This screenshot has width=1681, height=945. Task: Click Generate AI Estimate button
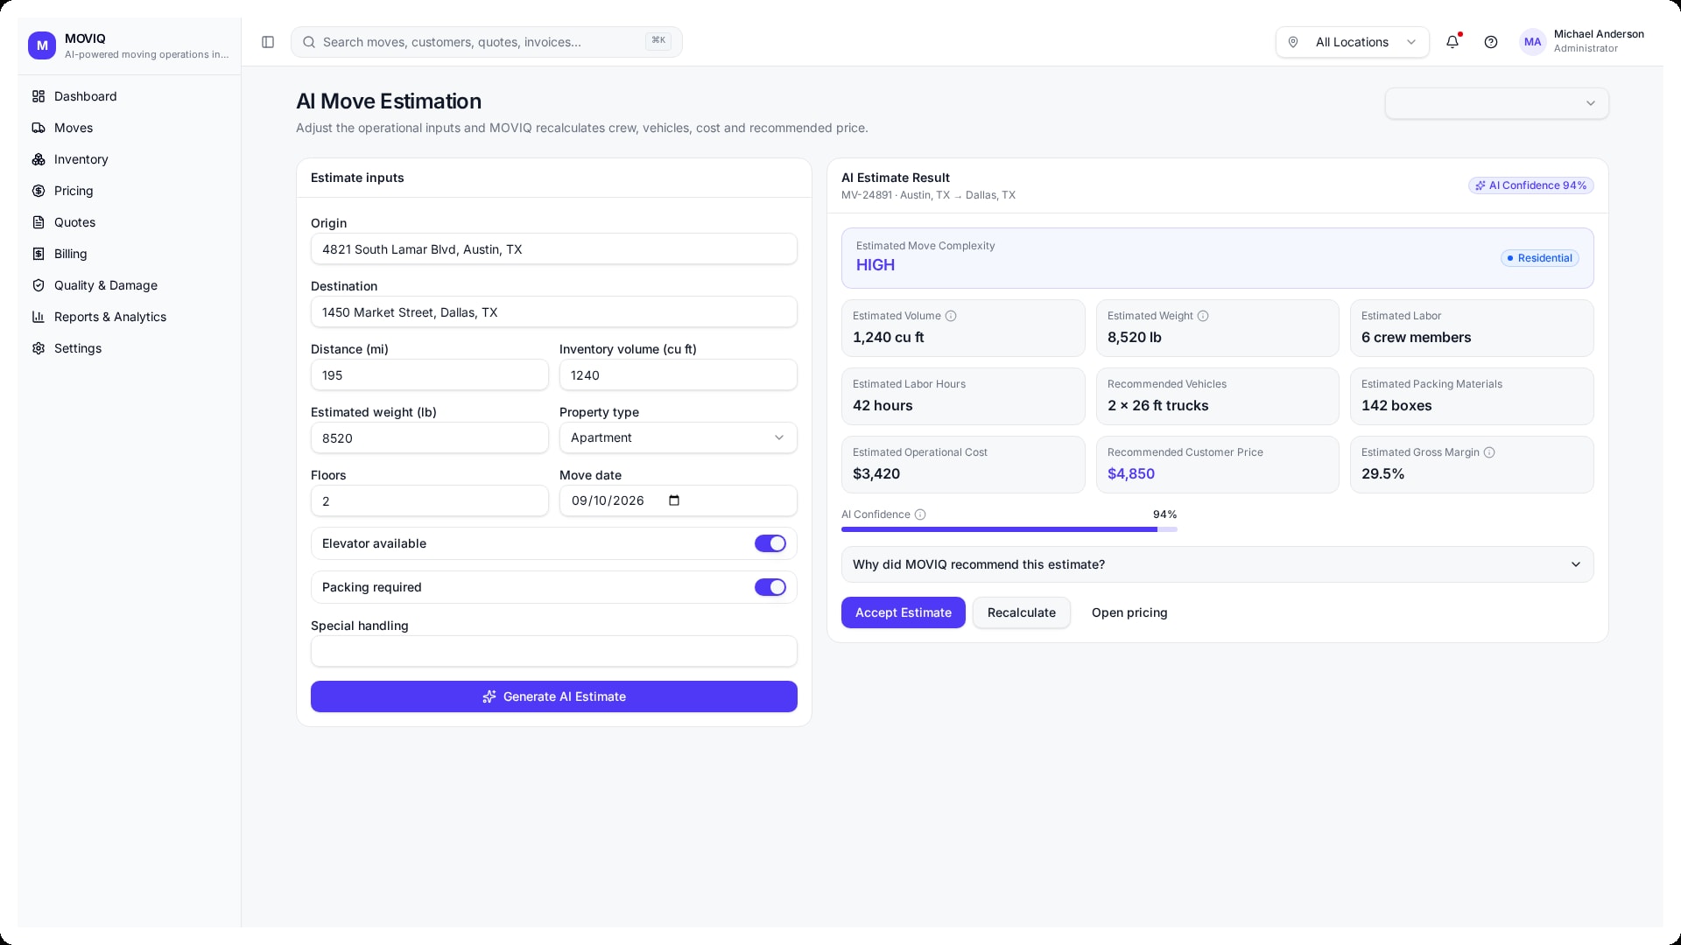554,696
